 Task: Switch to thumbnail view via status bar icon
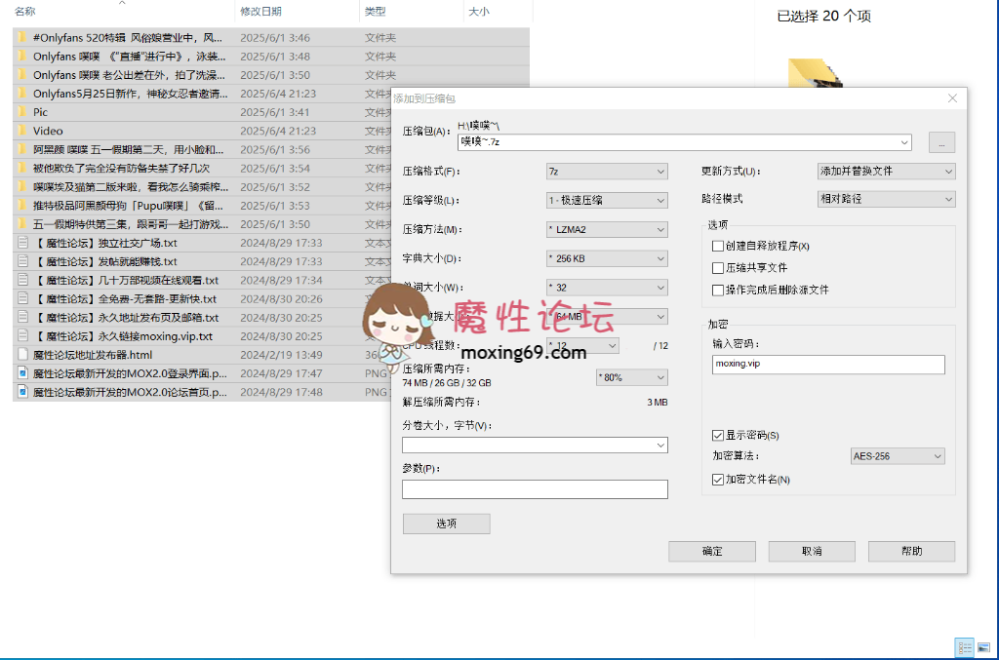pos(983,647)
